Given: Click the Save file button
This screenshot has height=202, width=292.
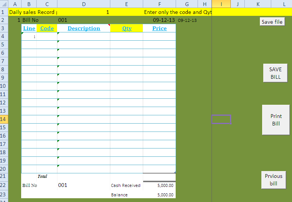Looking at the screenshot, I should pos(272,22).
